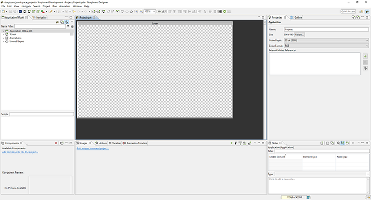Screen dimensions: 371x200
Task: Toggle the highlighted filter button in Notes toolbar
Action: pyautogui.click(x=342, y=143)
